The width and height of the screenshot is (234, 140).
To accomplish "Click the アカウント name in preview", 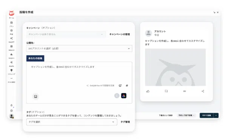I will click(x=160, y=31).
